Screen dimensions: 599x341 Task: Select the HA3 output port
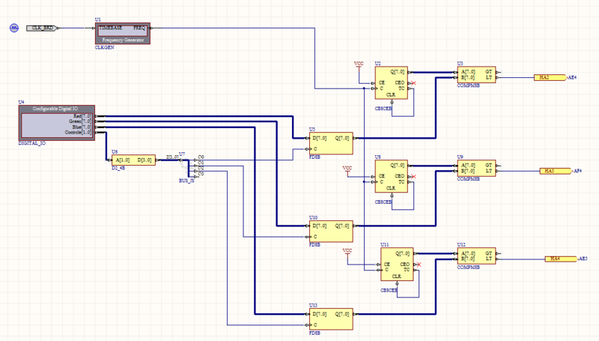tap(553, 171)
